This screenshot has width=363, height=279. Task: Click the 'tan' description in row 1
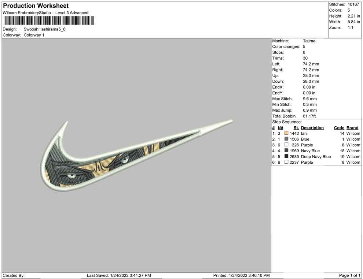[x=304, y=133]
